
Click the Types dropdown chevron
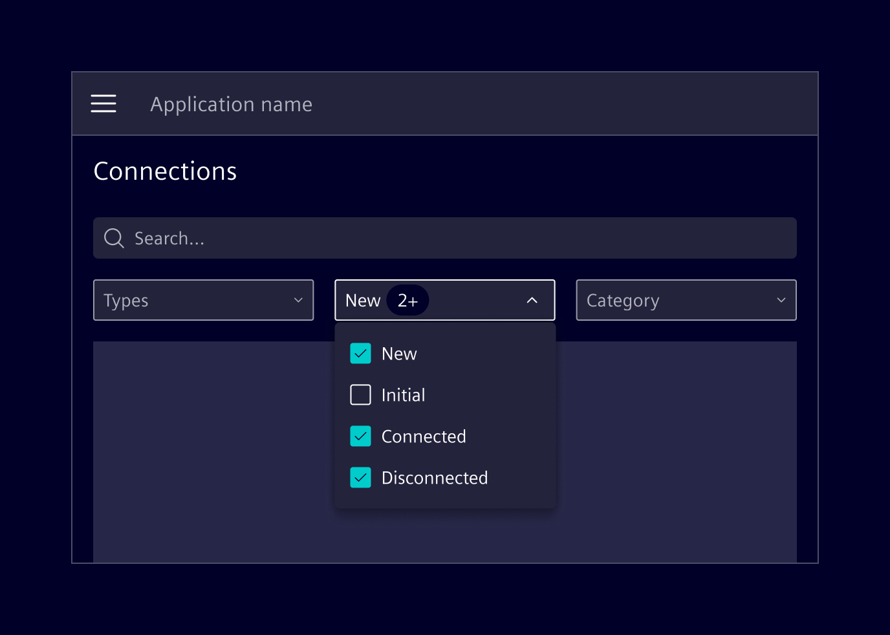298,300
